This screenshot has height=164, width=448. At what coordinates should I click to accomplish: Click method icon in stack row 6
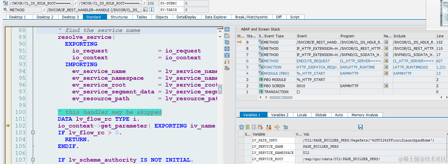coord(261,61)
